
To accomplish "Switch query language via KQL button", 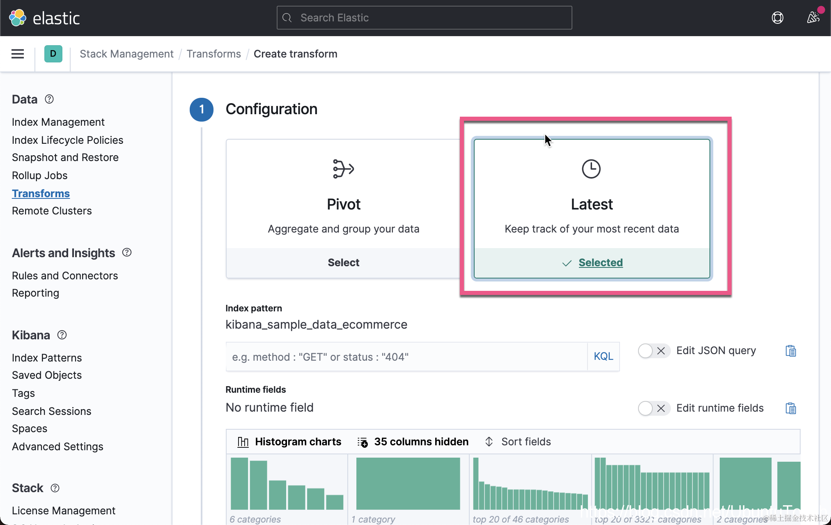I will [603, 357].
